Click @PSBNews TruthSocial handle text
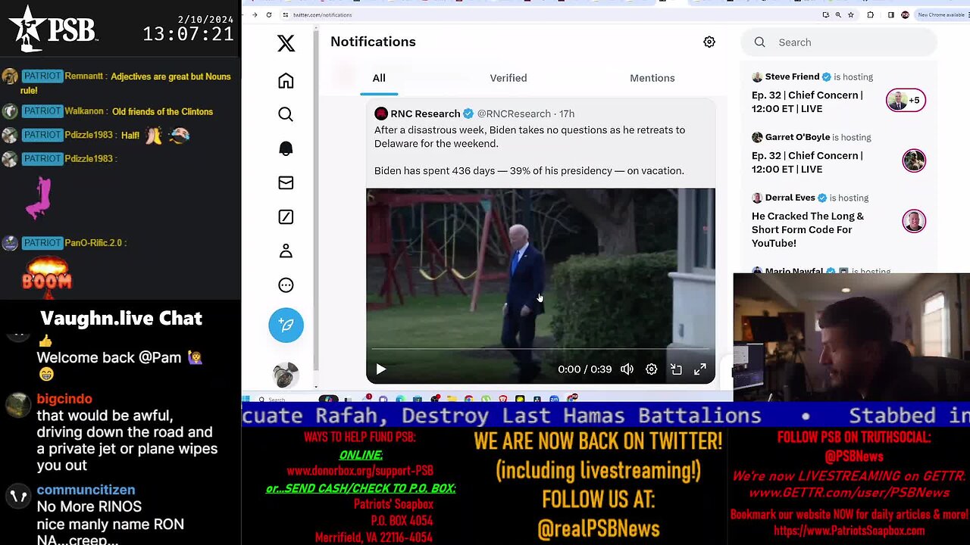This screenshot has width=970, height=545. coord(853,456)
